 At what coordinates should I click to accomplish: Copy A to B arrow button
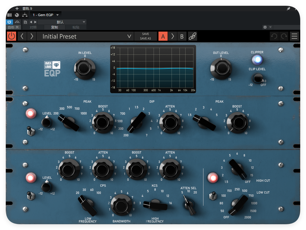click(172, 36)
